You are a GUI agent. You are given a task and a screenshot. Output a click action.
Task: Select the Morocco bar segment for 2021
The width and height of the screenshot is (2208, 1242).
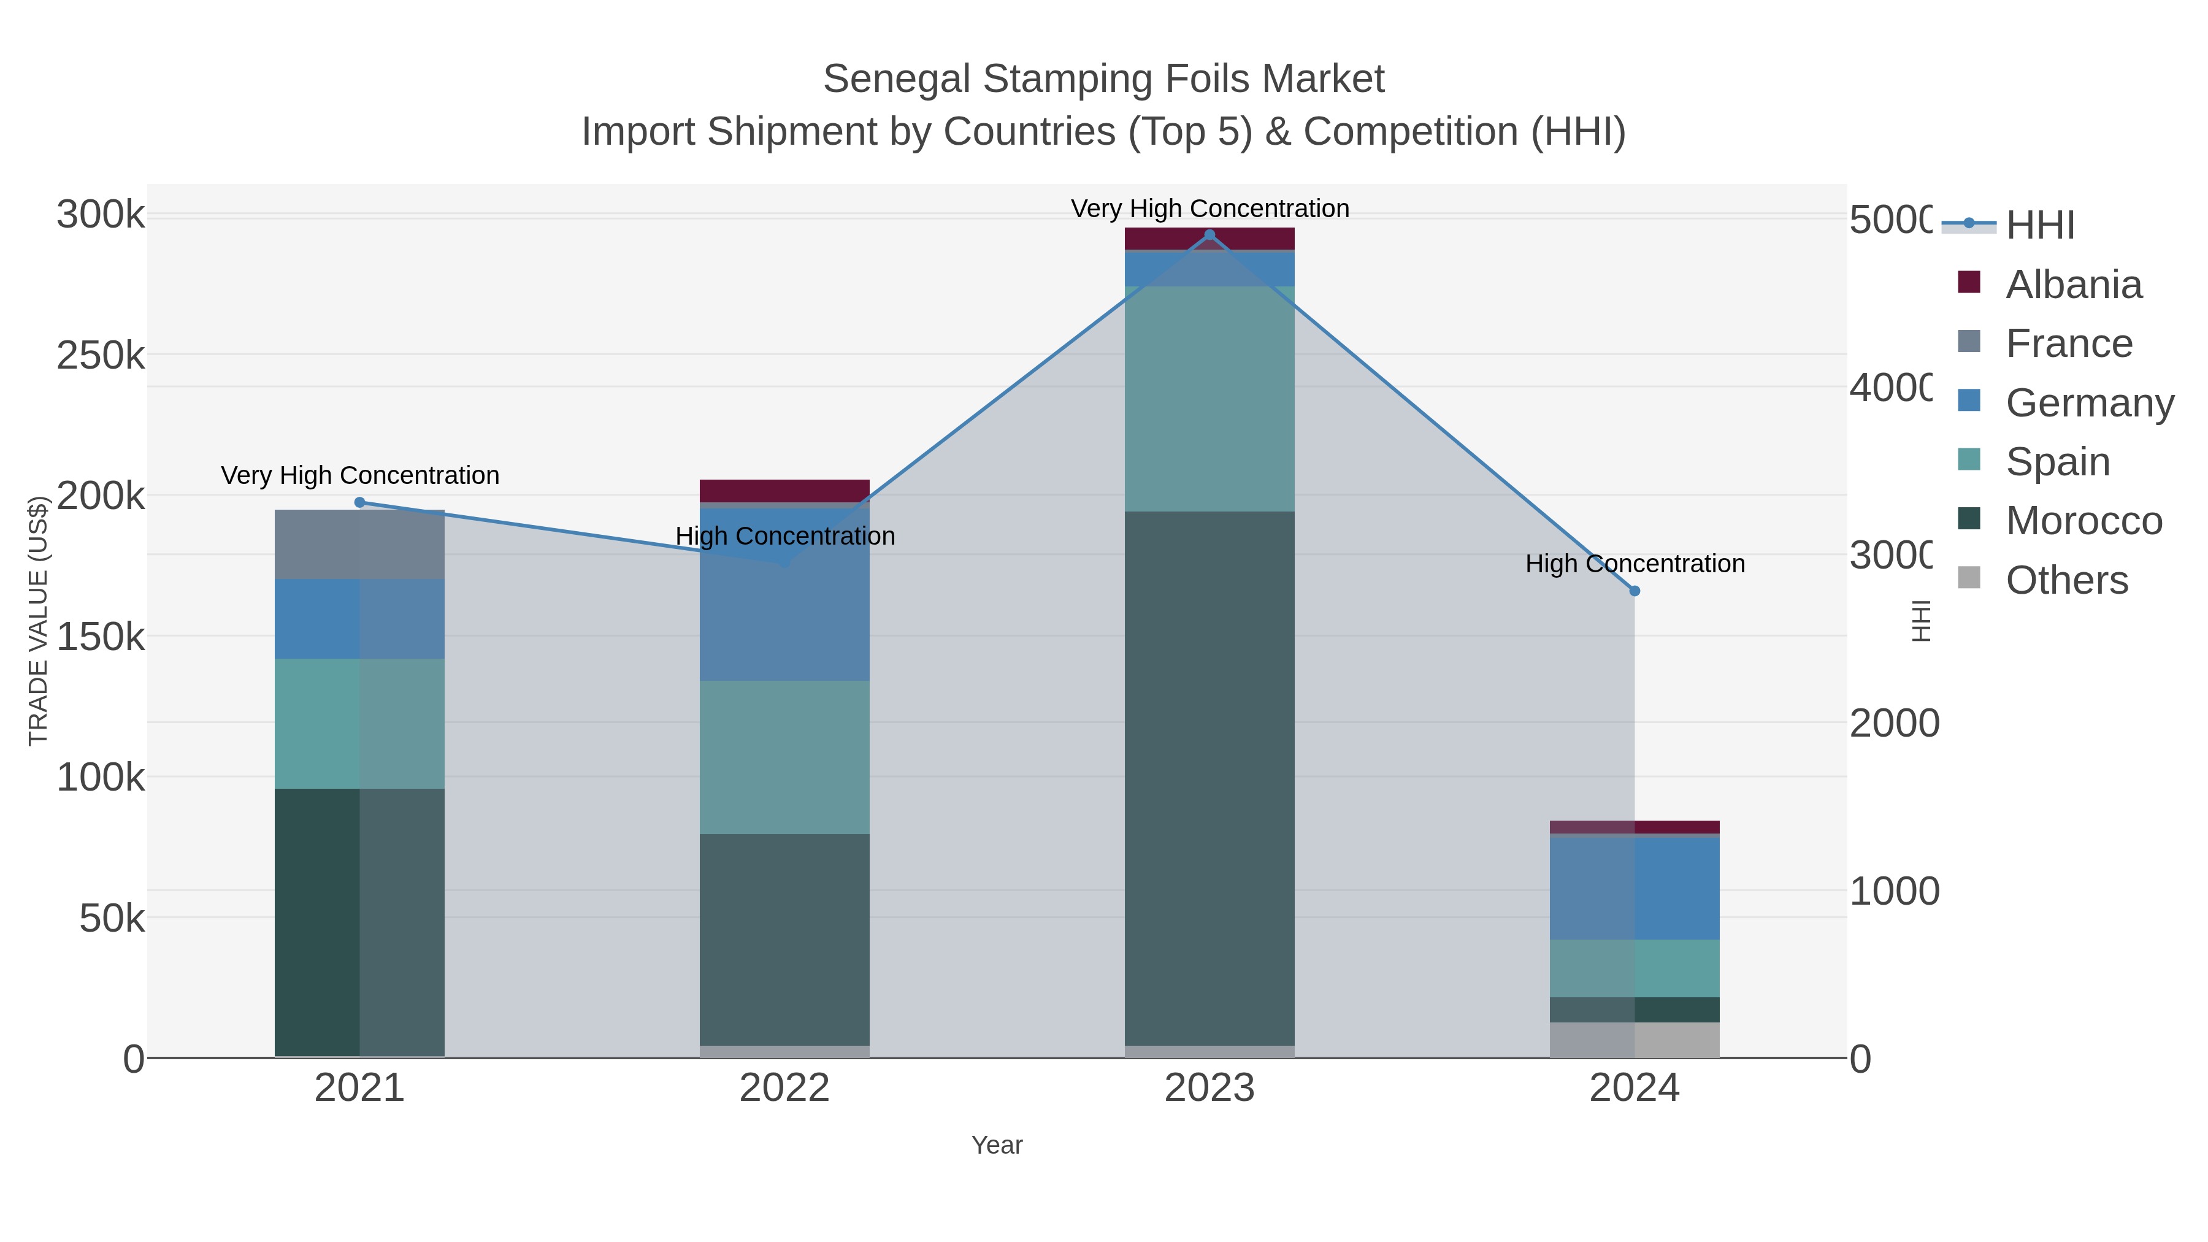(359, 922)
